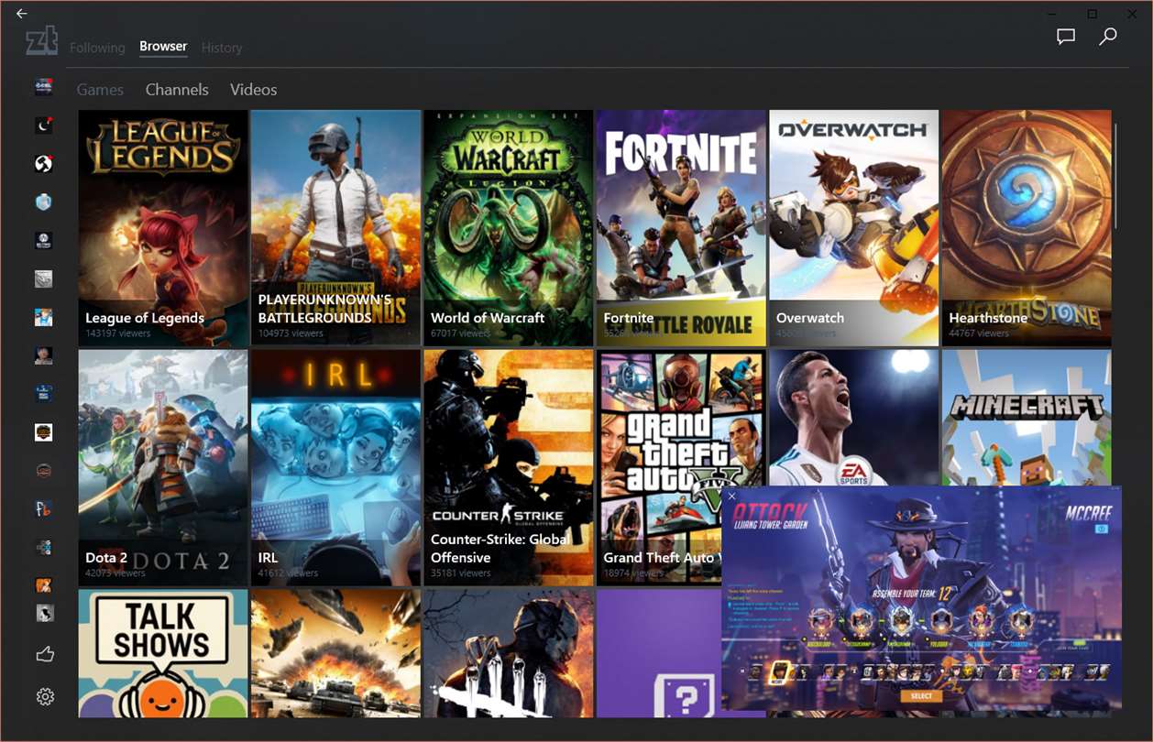Click the thumbs up feedback icon
Image resolution: width=1153 pixels, height=742 pixels.
pyautogui.click(x=45, y=654)
